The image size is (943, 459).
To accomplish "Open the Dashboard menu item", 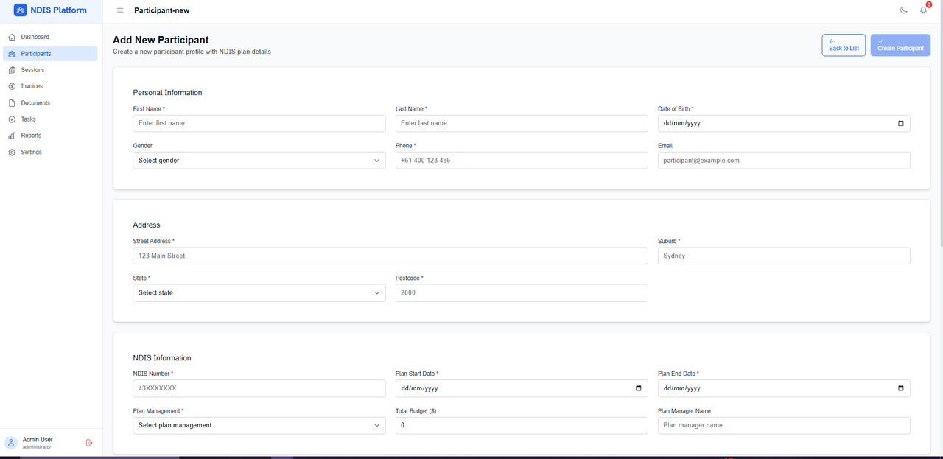I will click(50, 37).
